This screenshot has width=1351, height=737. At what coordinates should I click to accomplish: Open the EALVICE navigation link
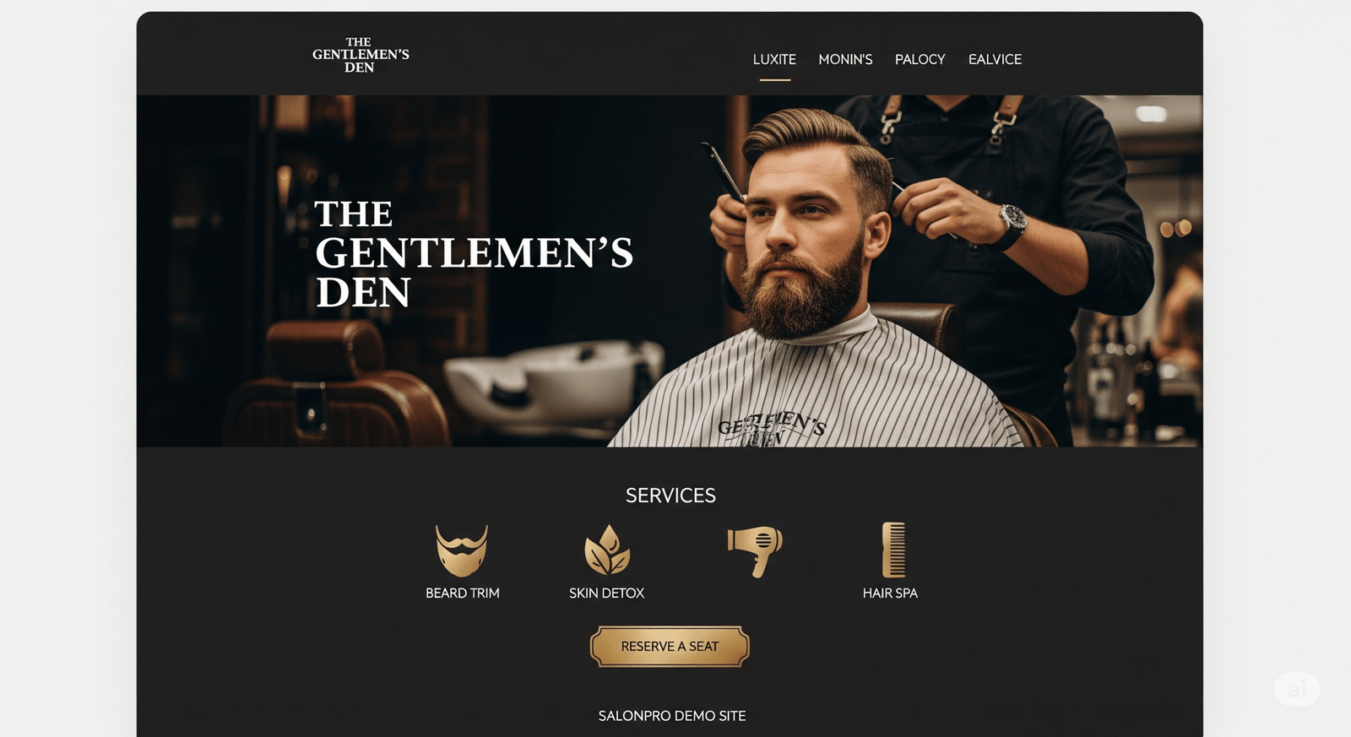[x=995, y=59]
